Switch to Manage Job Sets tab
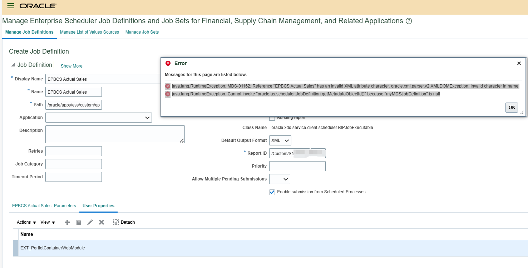 pyautogui.click(x=142, y=32)
